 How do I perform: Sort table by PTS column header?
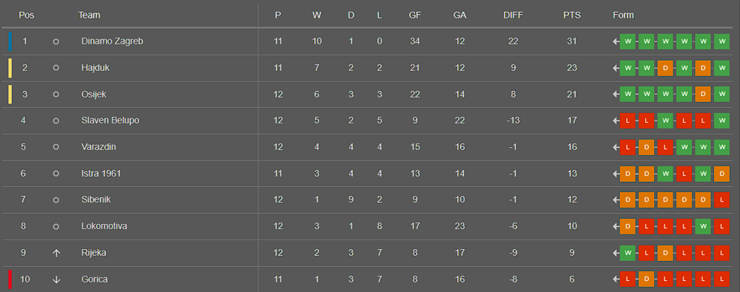click(x=571, y=15)
